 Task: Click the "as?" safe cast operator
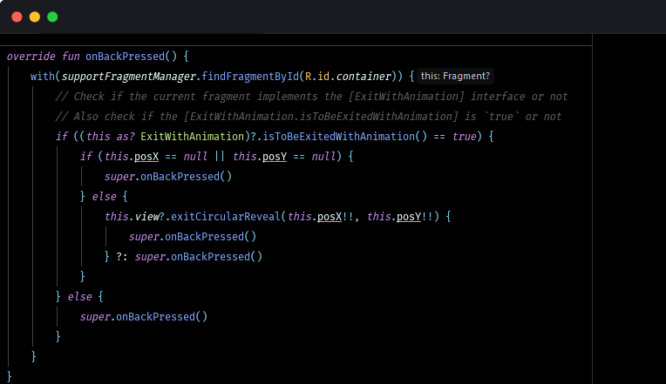(x=126, y=136)
